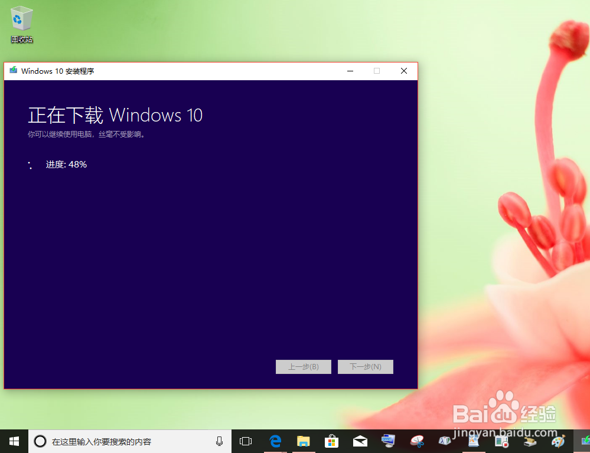Click the remote desktop monitor icon on taskbar
590x453 pixels.
388,441
